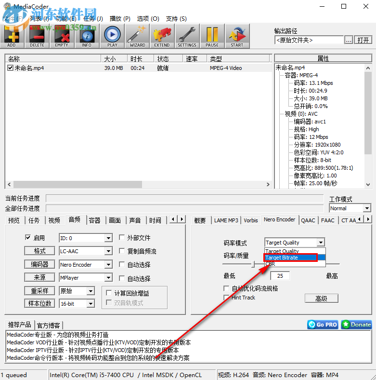Open the 选项 (O) menu

click(148, 19)
